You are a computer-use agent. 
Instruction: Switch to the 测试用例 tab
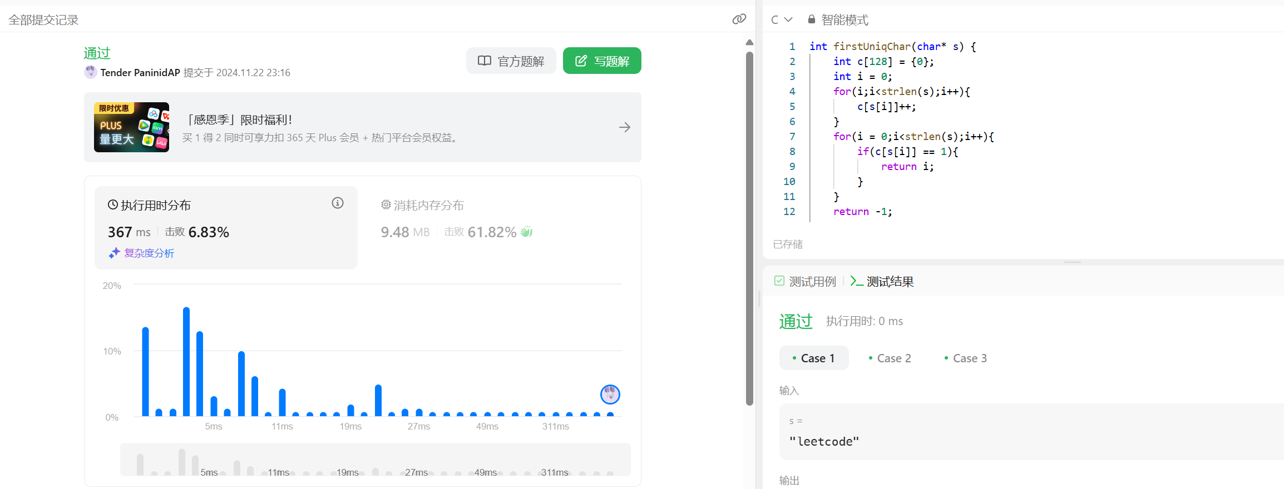[805, 282]
